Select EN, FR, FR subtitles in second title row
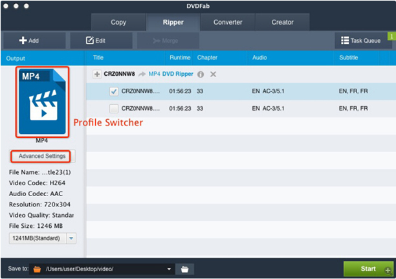Image resolution: width=396 pixels, height=279 pixels. 353,109
